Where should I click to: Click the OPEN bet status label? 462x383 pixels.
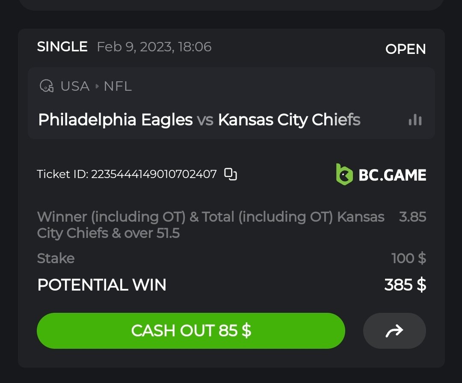[x=405, y=49]
